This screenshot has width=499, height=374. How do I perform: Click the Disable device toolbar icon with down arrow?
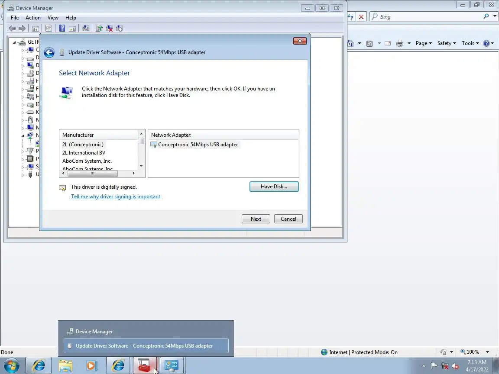120,28
